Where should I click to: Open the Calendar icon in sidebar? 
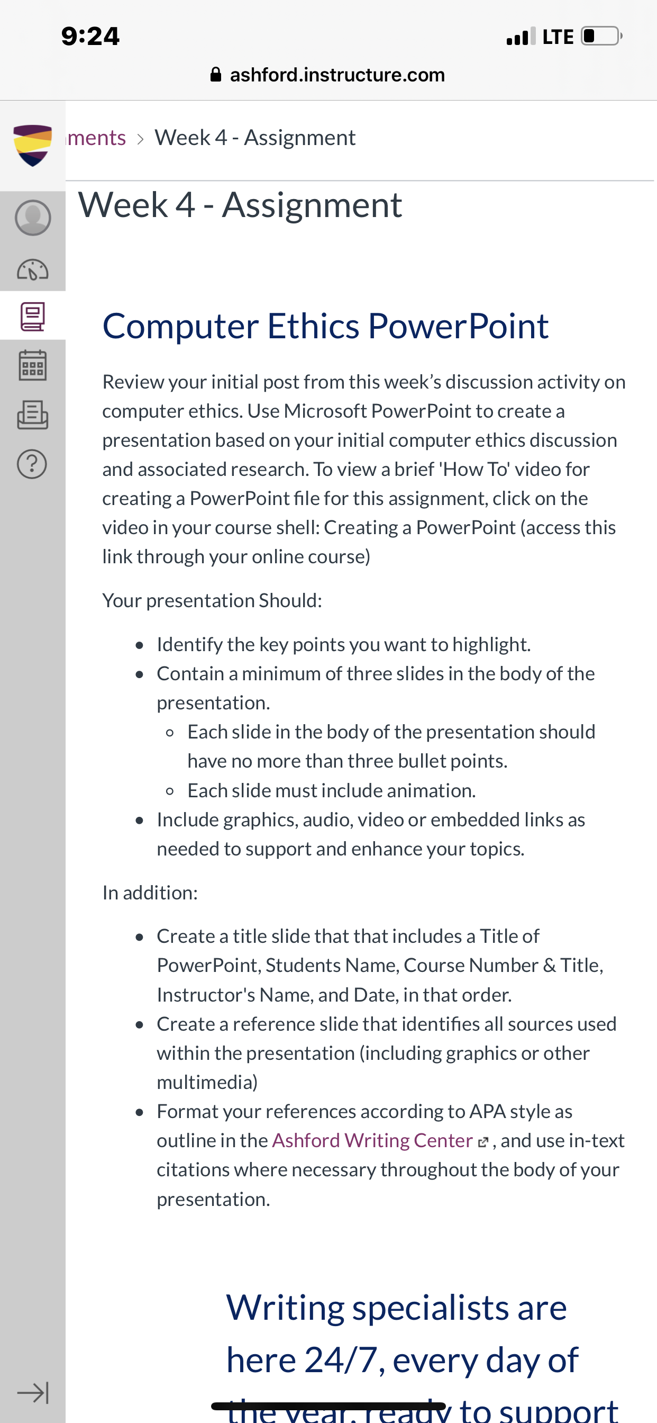(33, 365)
